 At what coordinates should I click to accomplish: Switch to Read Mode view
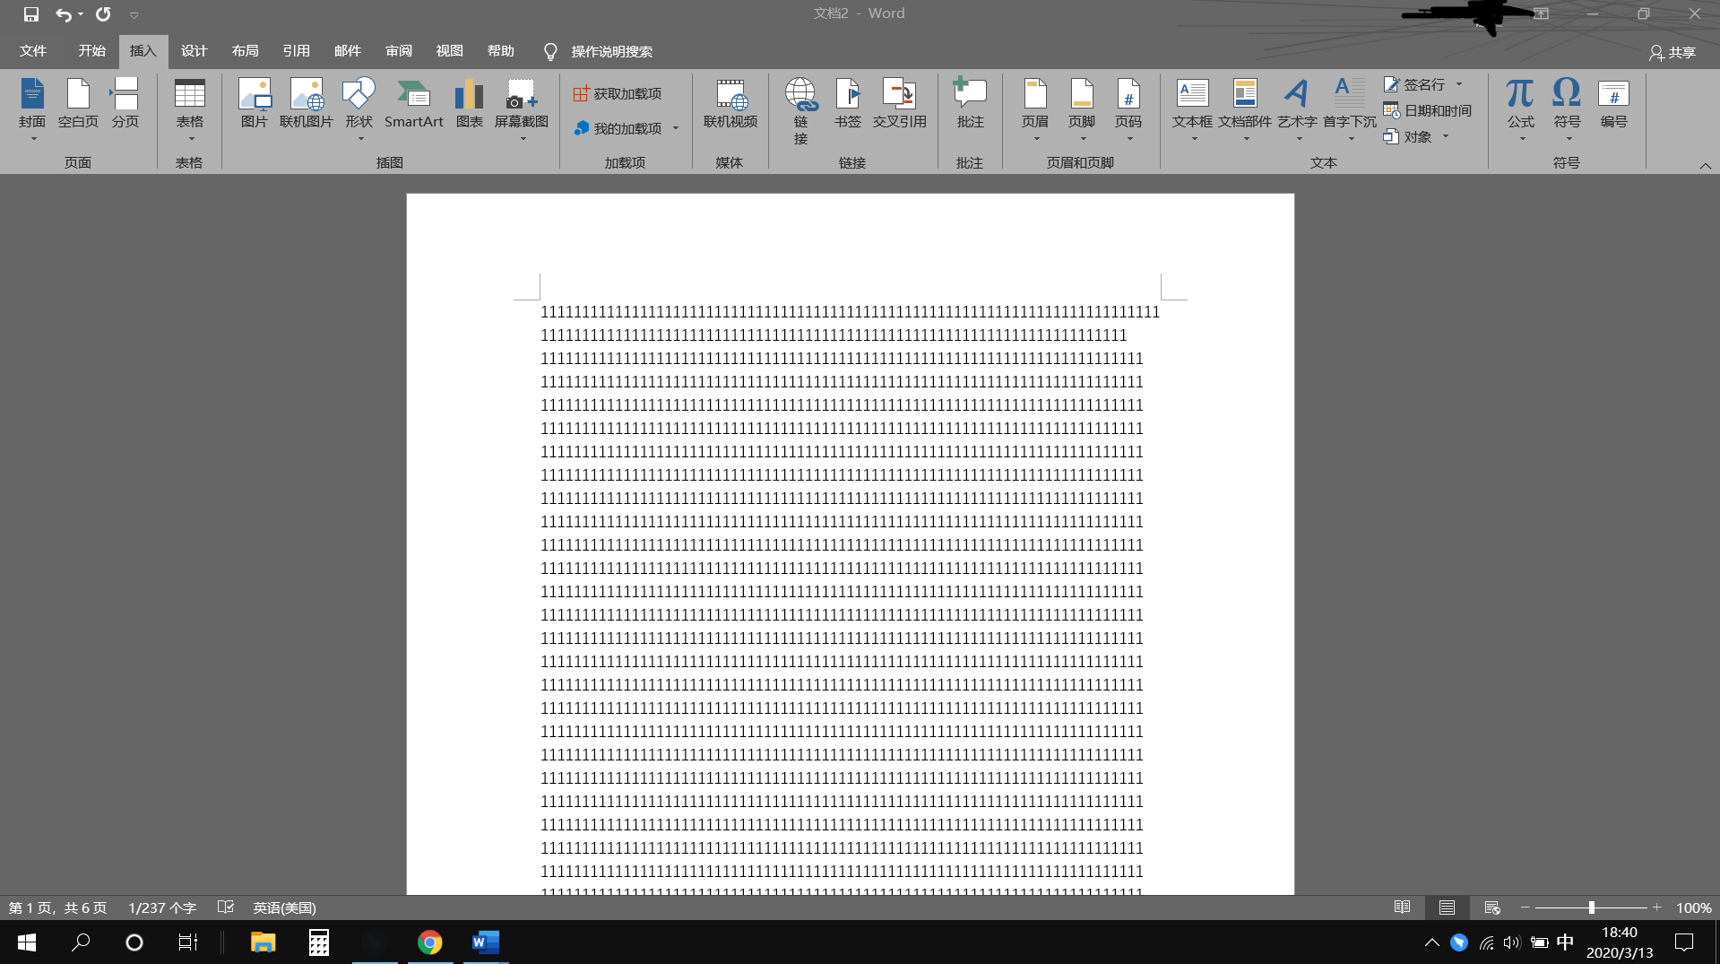click(1402, 908)
